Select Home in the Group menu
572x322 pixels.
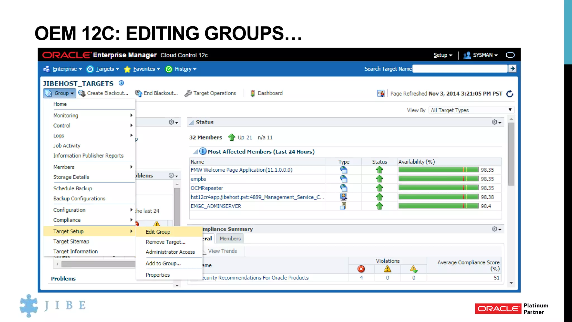click(x=89, y=104)
